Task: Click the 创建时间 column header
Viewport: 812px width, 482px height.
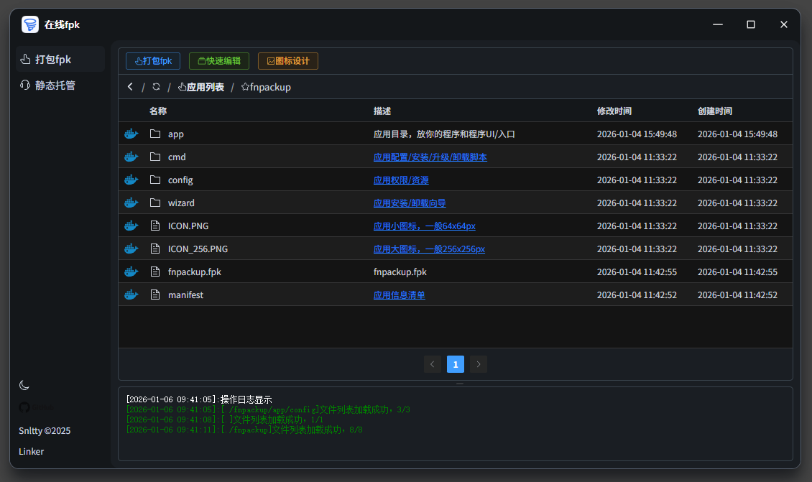Action: 715,111
